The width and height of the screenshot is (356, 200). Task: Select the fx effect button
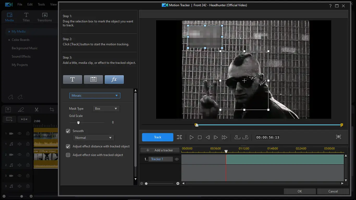[x=114, y=80]
